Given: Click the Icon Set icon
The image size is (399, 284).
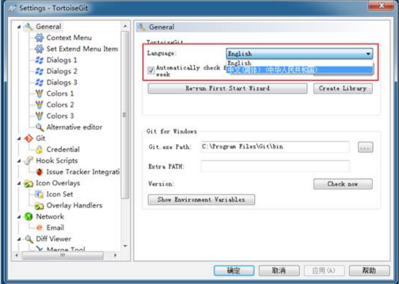Looking at the screenshot, I should (39, 195).
